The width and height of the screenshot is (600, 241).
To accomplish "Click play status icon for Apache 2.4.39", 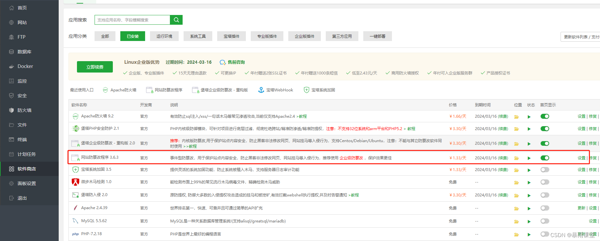I will pyautogui.click(x=529, y=208).
